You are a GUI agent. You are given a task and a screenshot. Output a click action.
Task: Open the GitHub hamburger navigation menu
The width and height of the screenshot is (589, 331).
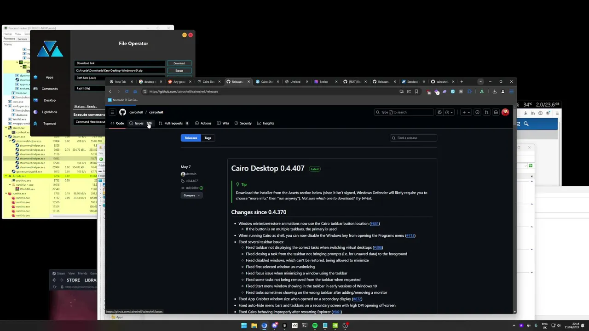point(112,112)
